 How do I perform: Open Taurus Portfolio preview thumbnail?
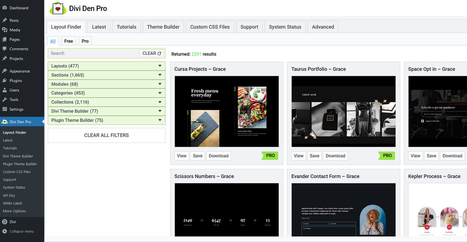[x=343, y=112]
